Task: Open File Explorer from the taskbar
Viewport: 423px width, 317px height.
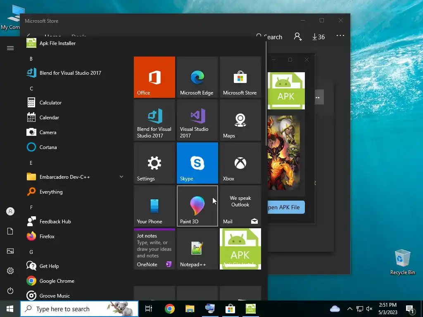Action: 190,309
